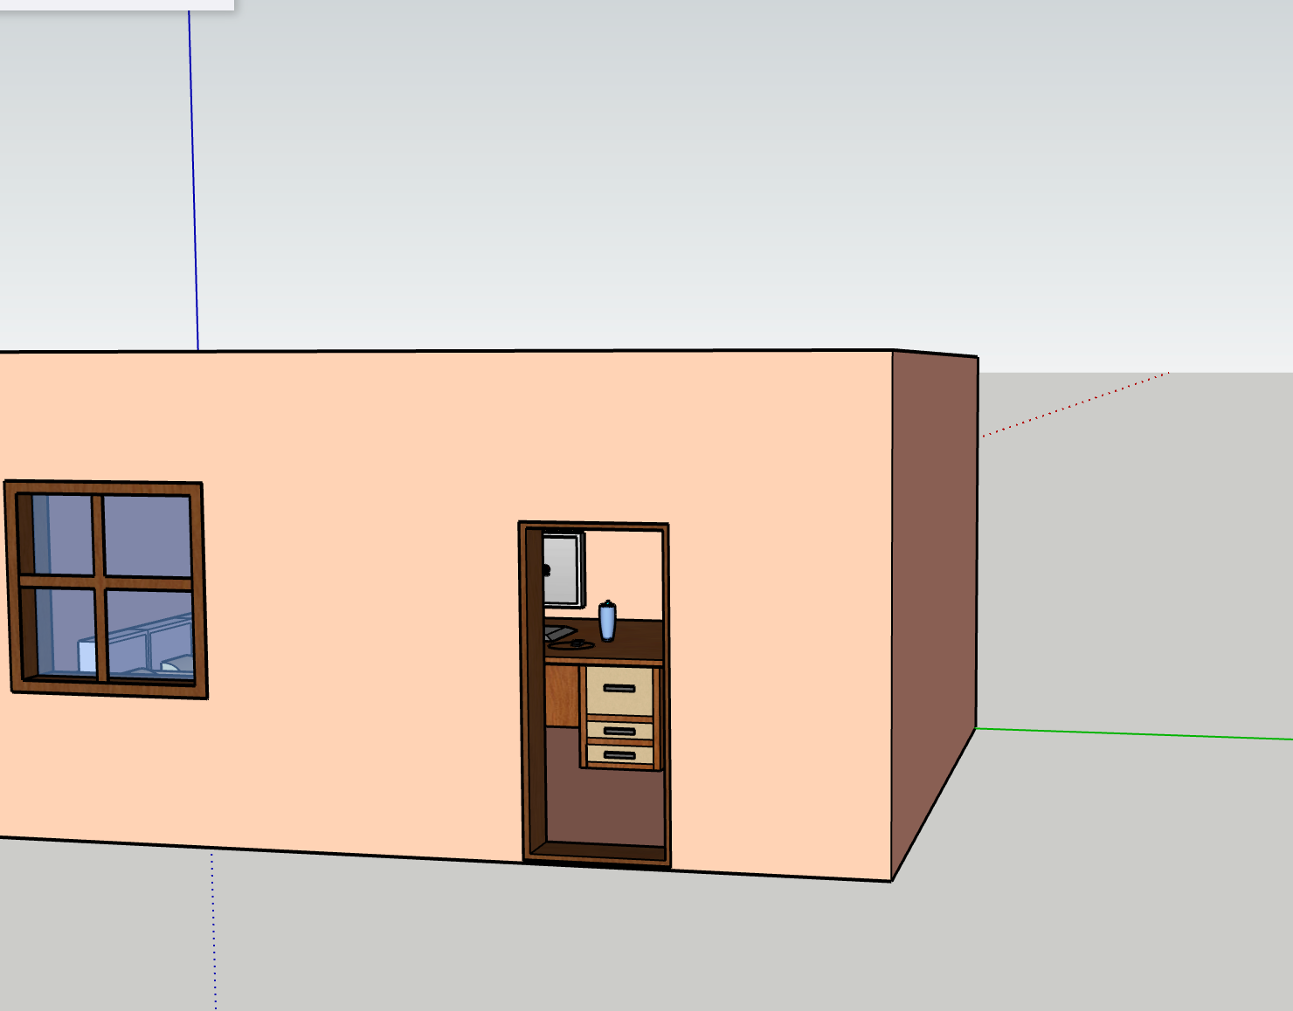Click the dotted red axis line
The width and height of the screenshot is (1293, 1011).
tap(1075, 404)
